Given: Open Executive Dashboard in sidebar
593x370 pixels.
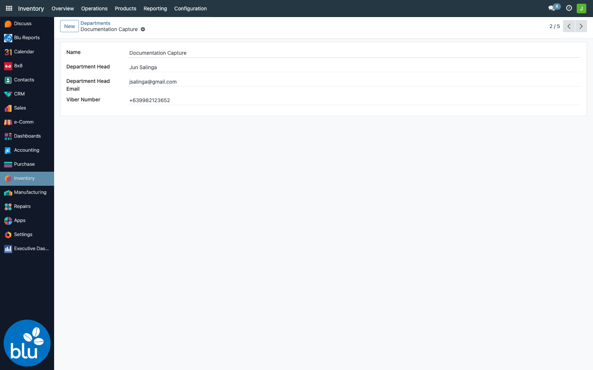Looking at the screenshot, I should [27, 249].
